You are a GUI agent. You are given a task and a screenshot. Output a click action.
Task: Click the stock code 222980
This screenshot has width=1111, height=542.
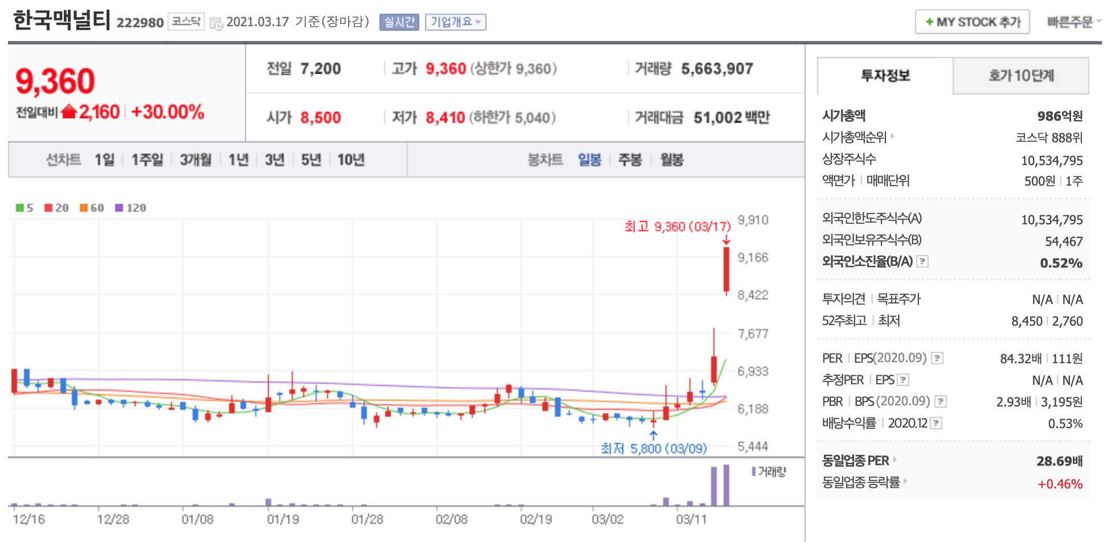coord(140,23)
